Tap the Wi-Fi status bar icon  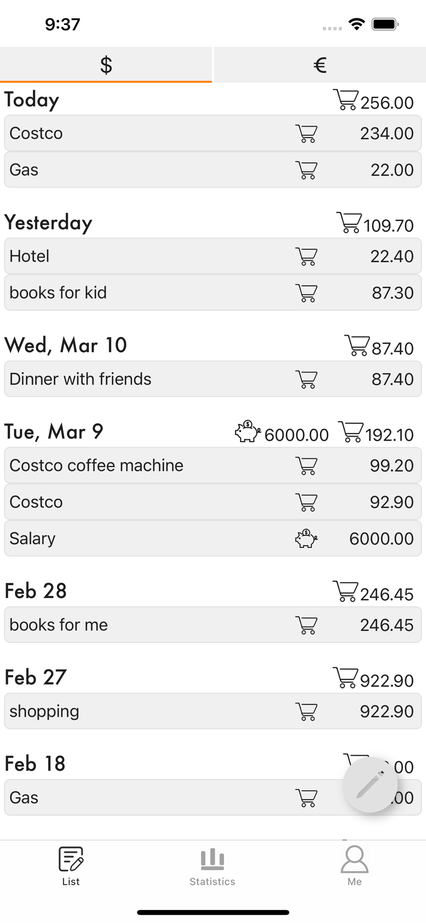pos(357,24)
